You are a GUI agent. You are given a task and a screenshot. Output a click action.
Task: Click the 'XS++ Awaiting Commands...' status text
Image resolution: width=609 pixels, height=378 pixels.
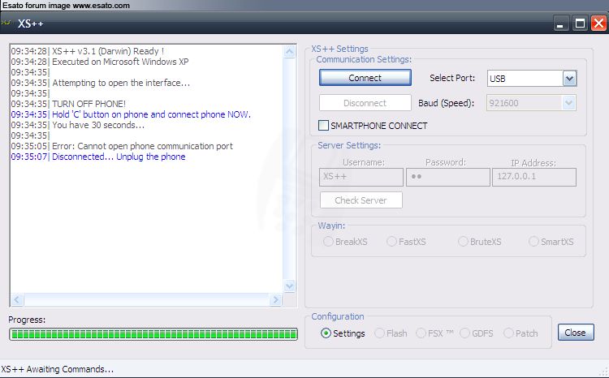[58, 369]
